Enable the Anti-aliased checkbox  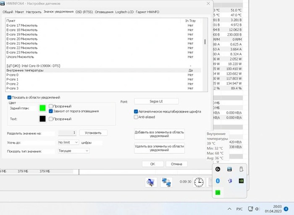(136, 117)
